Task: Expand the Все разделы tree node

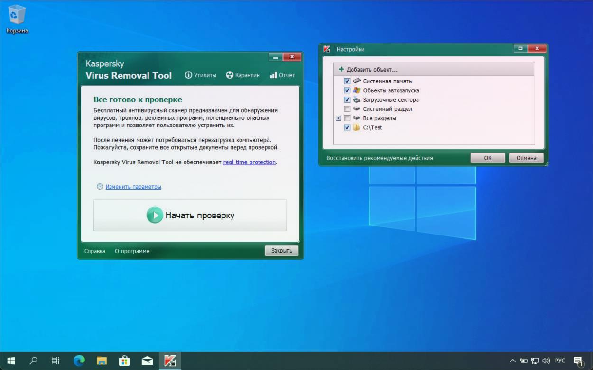Action: [x=338, y=118]
